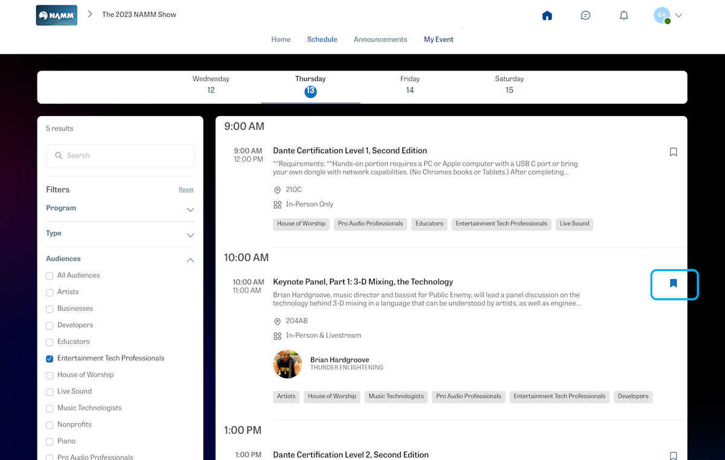Expand the Program filter section
Image resolution: width=725 pixels, height=460 pixels.
point(190,209)
